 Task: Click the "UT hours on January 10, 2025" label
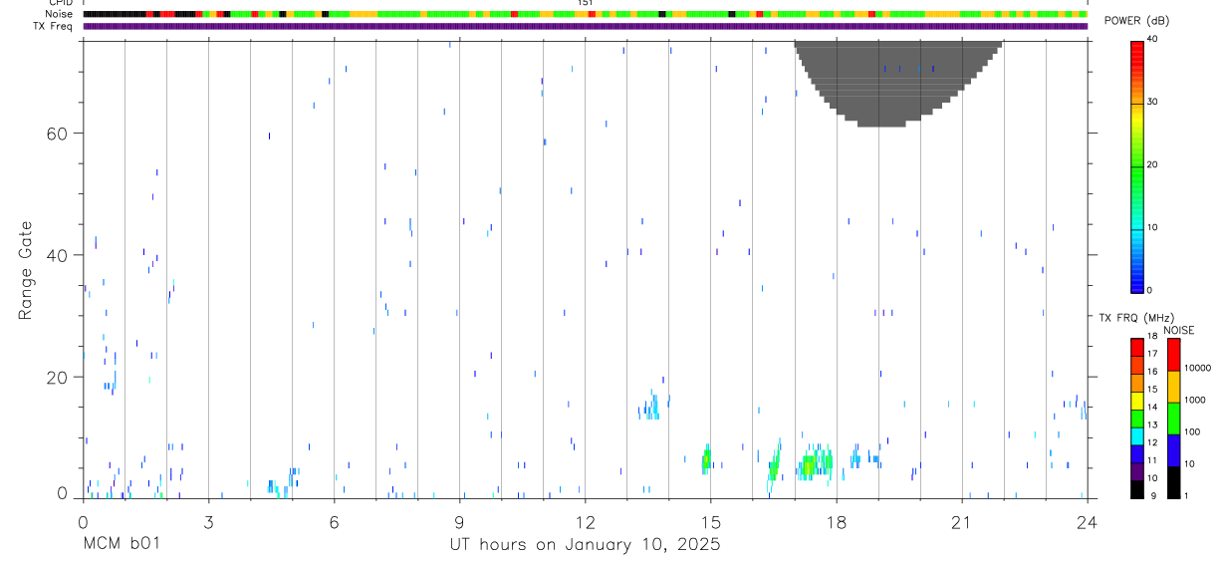click(x=585, y=544)
